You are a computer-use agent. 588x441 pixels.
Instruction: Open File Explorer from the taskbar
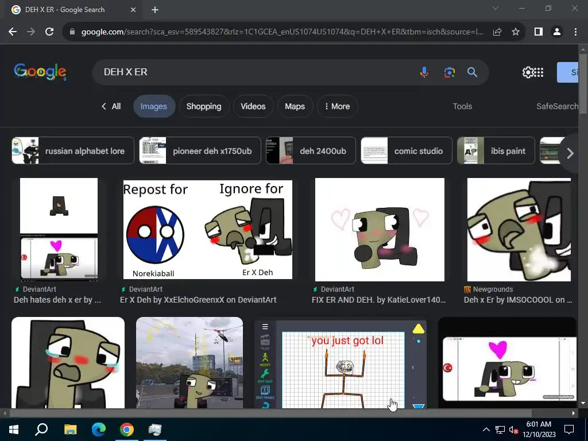pyautogui.click(x=70, y=430)
